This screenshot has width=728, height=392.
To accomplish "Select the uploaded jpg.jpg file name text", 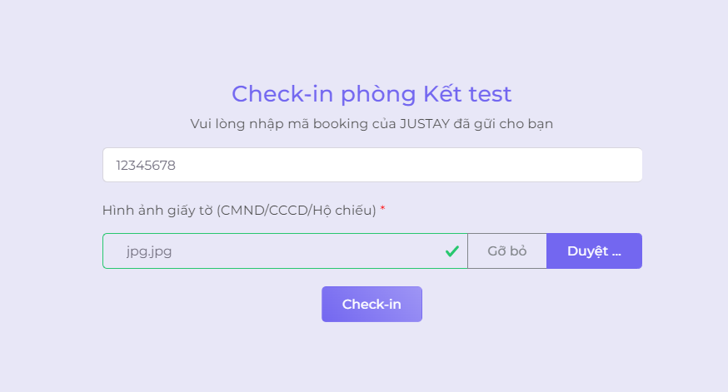I will point(150,251).
